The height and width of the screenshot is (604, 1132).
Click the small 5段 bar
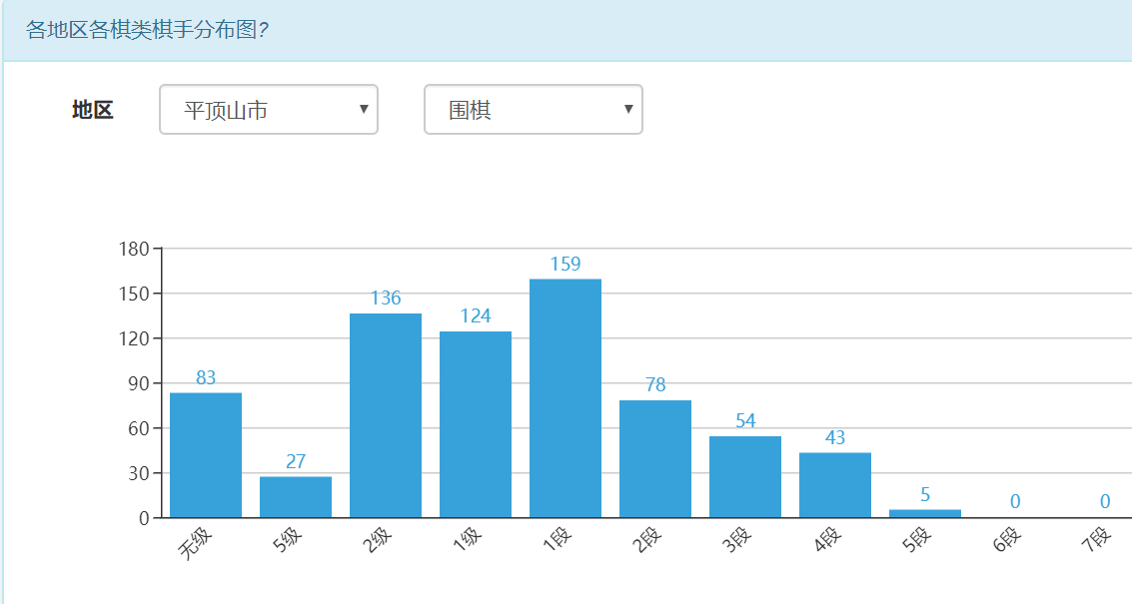click(925, 513)
